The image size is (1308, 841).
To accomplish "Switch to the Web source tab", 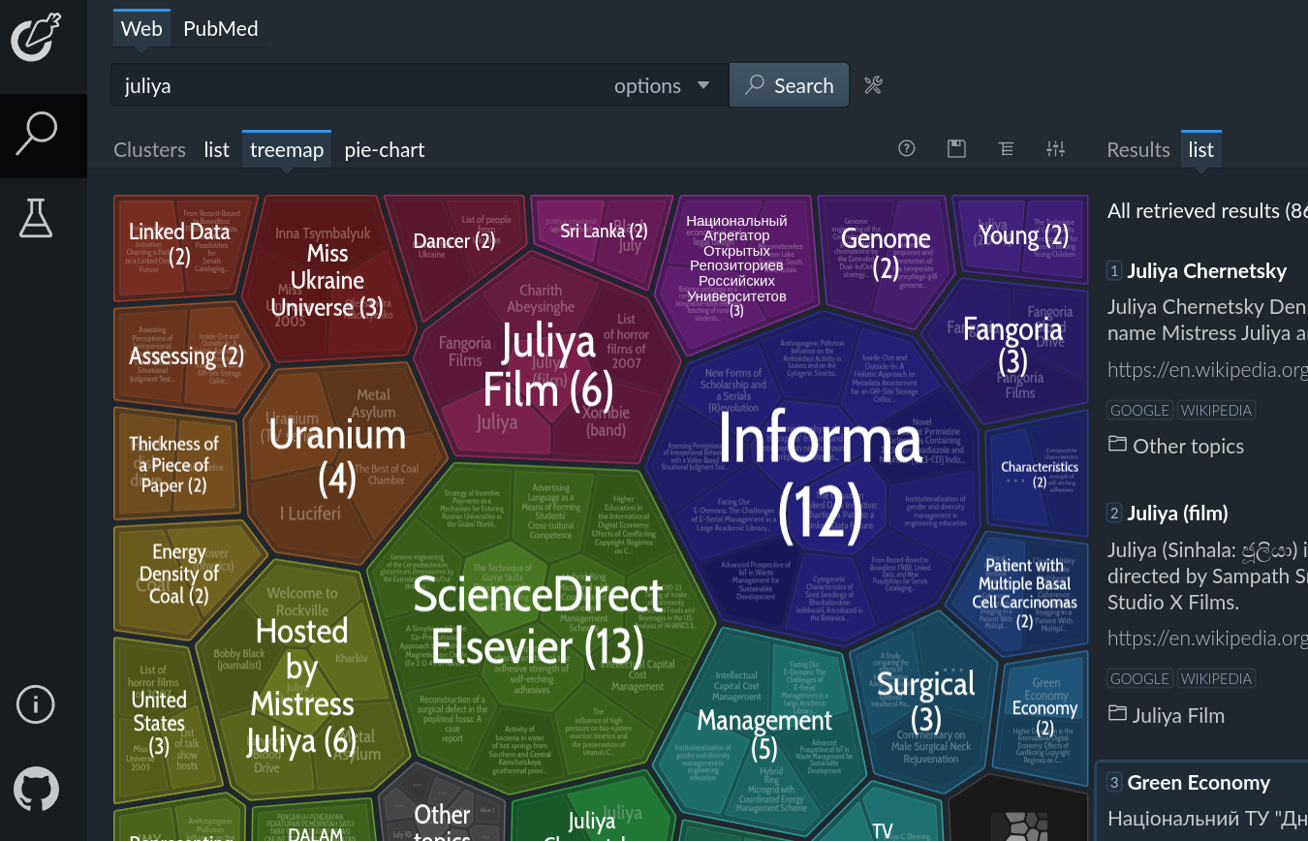I will click(x=141, y=28).
